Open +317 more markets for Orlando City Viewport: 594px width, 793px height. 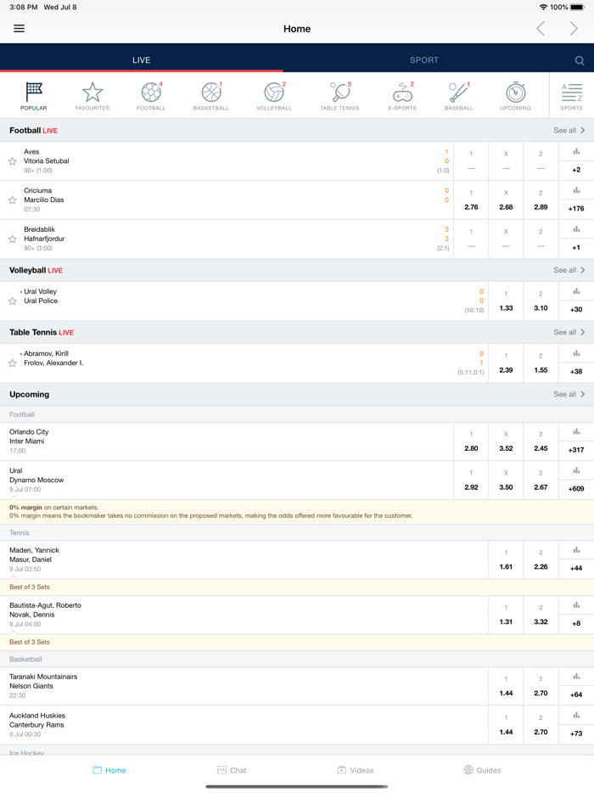[x=576, y=441]
